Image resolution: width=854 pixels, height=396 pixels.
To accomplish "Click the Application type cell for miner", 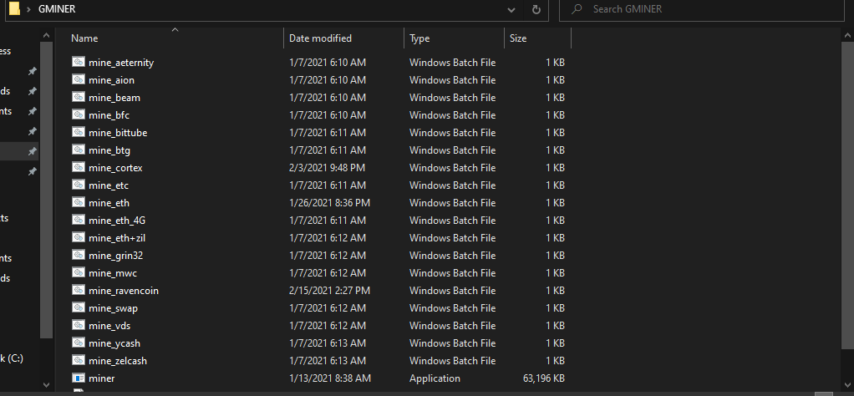I will (x=435, y=378).
